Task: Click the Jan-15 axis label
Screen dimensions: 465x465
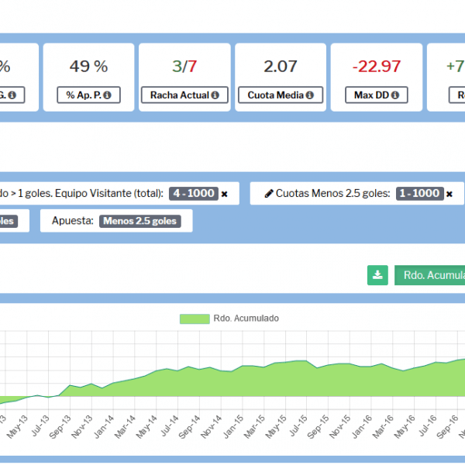Action: click(x=233, y=427)
